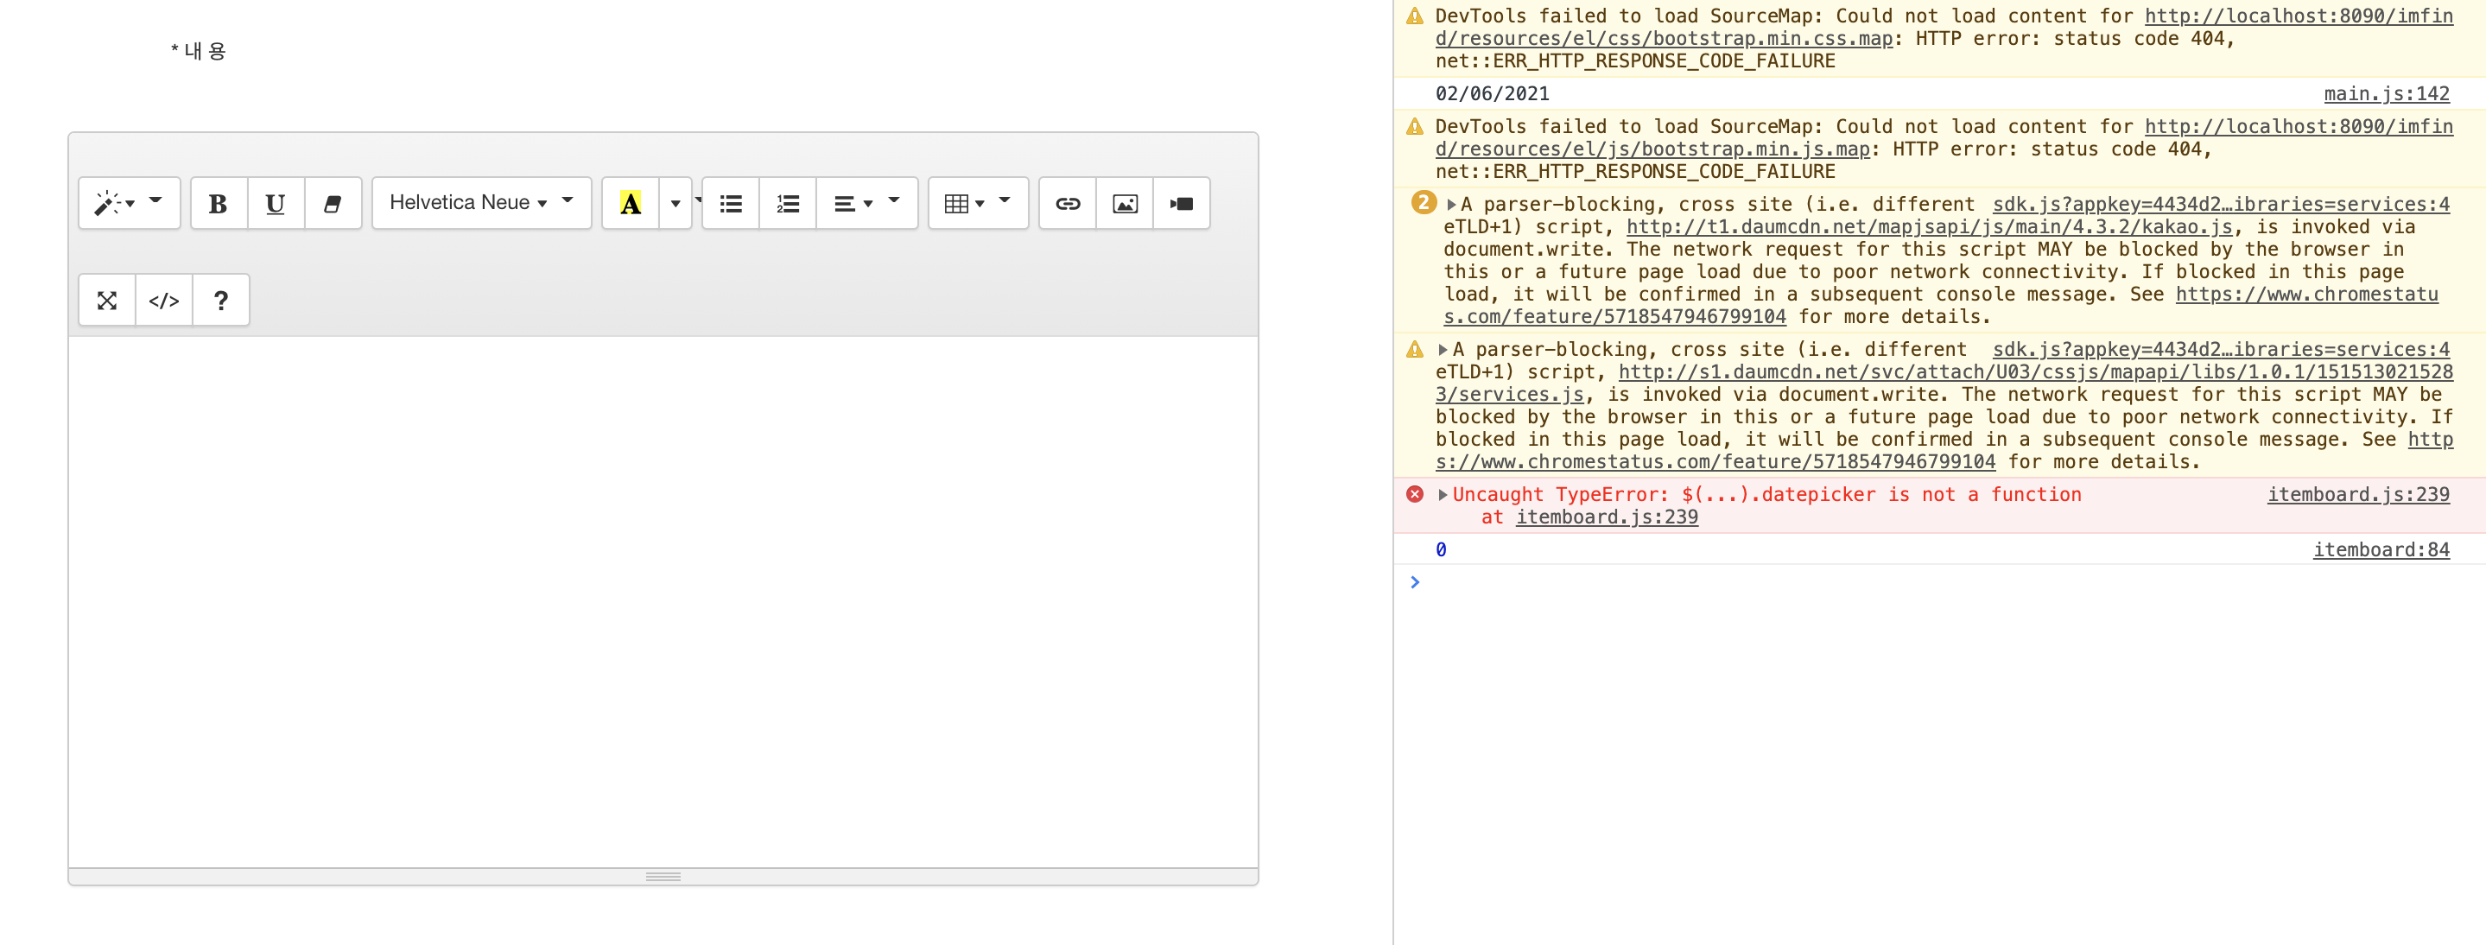Click the insert picture icon

pos(1125,203)
